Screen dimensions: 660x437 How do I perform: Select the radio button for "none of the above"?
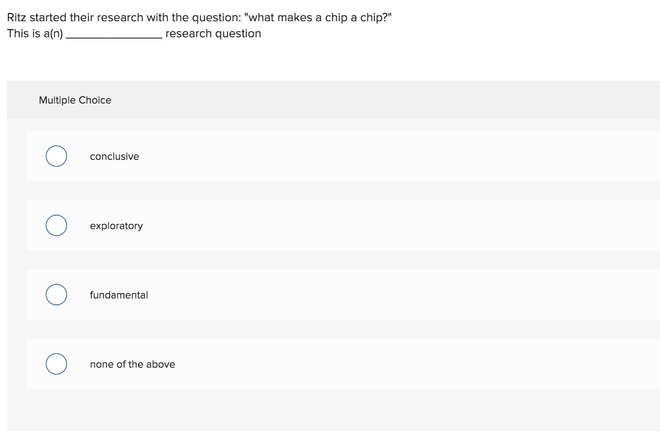pos(55,364)
